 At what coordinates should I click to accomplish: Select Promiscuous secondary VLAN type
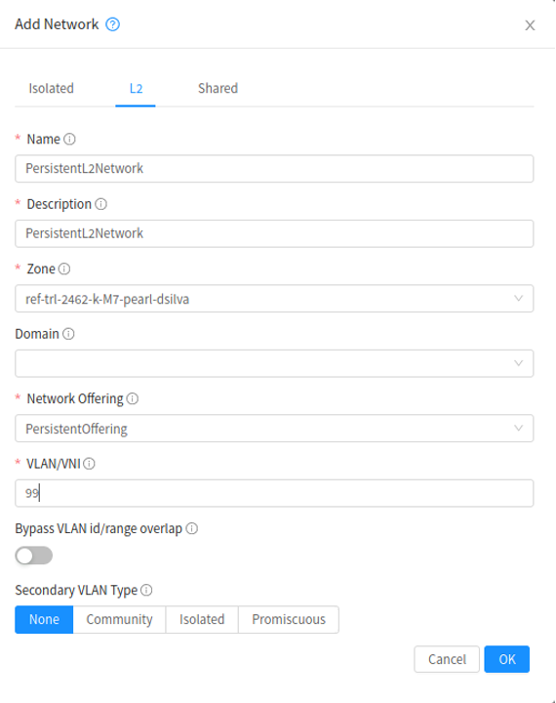(x=289, y=620)
